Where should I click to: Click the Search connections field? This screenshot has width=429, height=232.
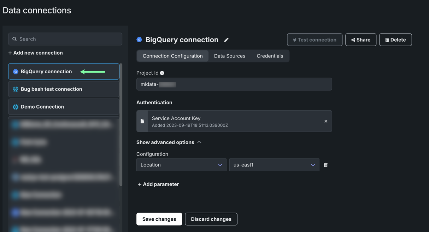click(x=65, y=39)
